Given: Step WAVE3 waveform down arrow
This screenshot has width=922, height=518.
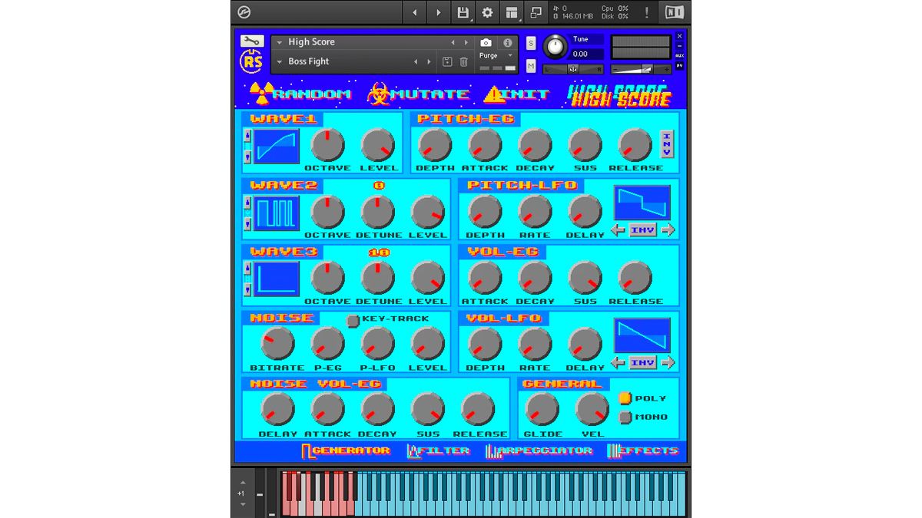Looking at the screenshot, I should coord(247,289).
